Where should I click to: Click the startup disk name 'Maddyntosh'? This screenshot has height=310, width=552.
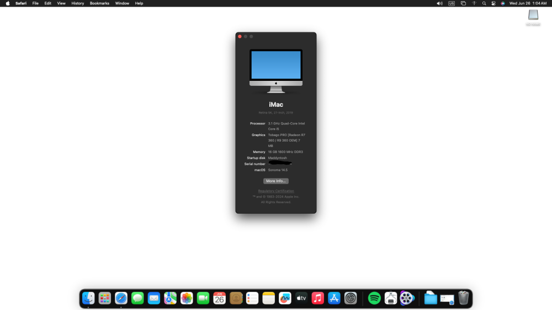278,158
